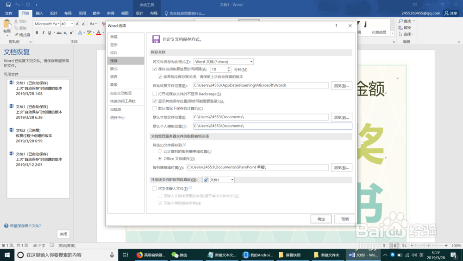This screenshot has width=463, height=261.
Task: Click the Cancel (取消) button in Word Options
Action: [345, 219]
